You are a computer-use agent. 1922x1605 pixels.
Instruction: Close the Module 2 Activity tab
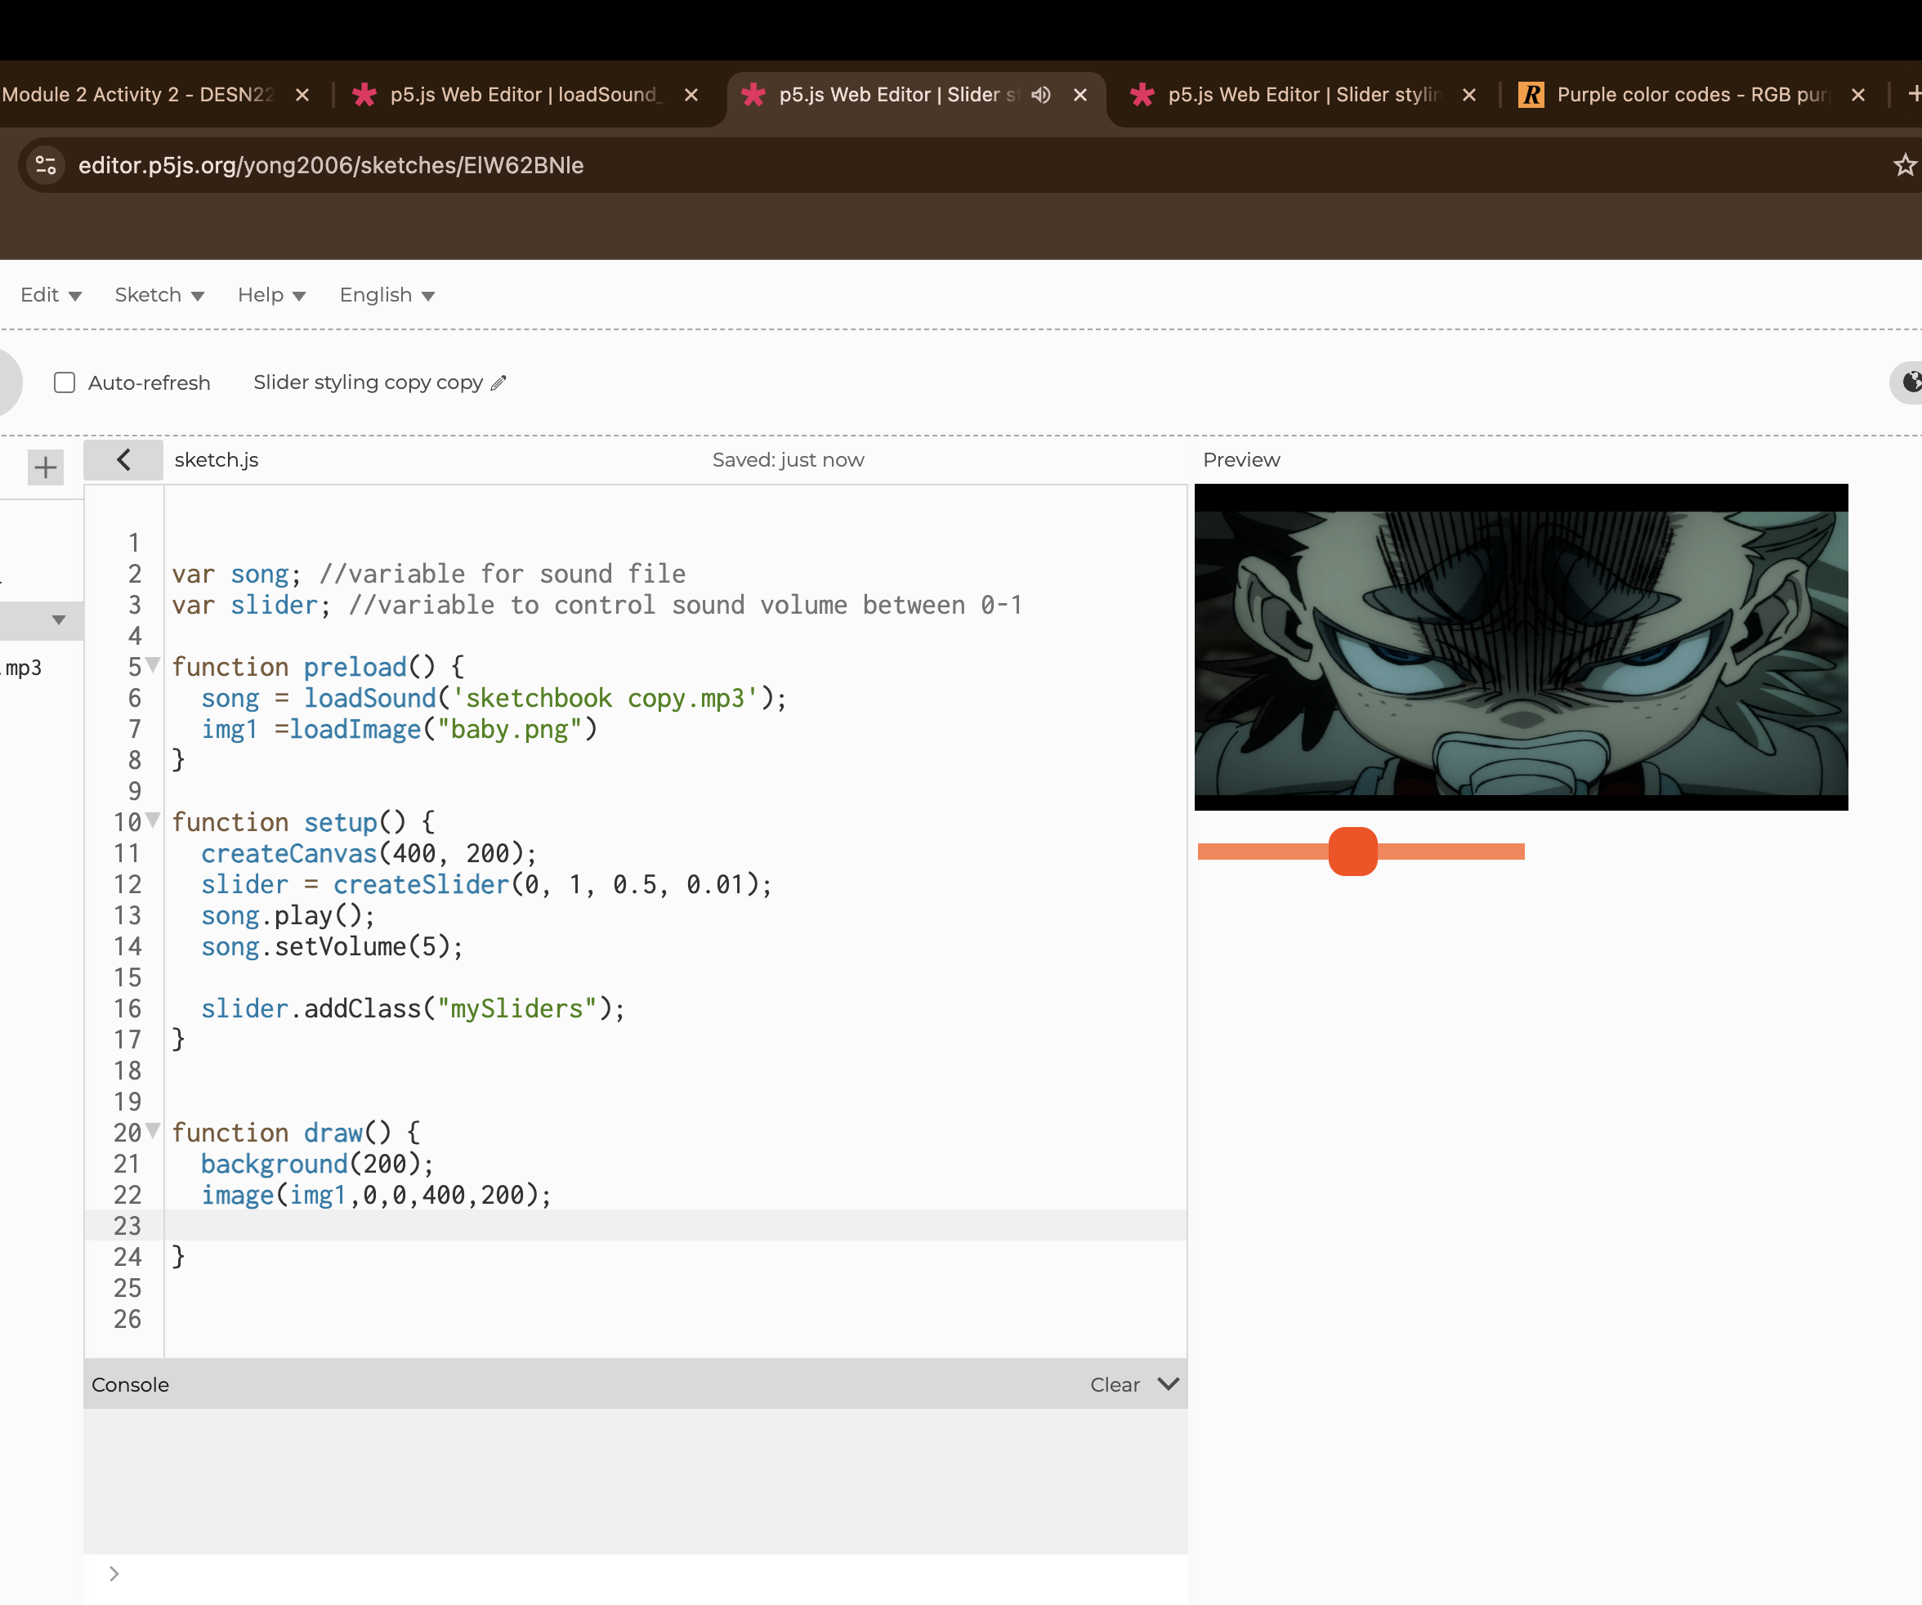point(302,94)
